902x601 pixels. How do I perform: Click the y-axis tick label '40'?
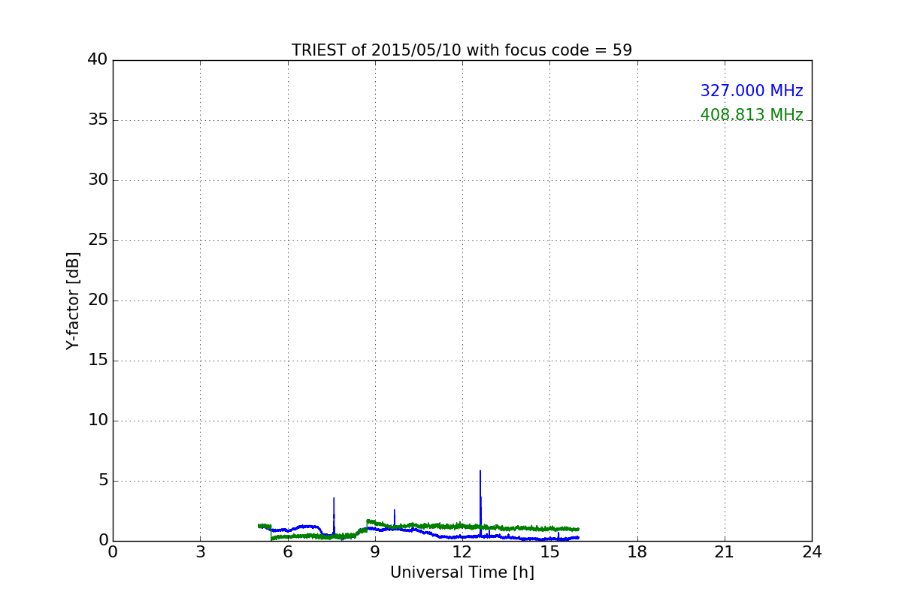tap(98, 60)
